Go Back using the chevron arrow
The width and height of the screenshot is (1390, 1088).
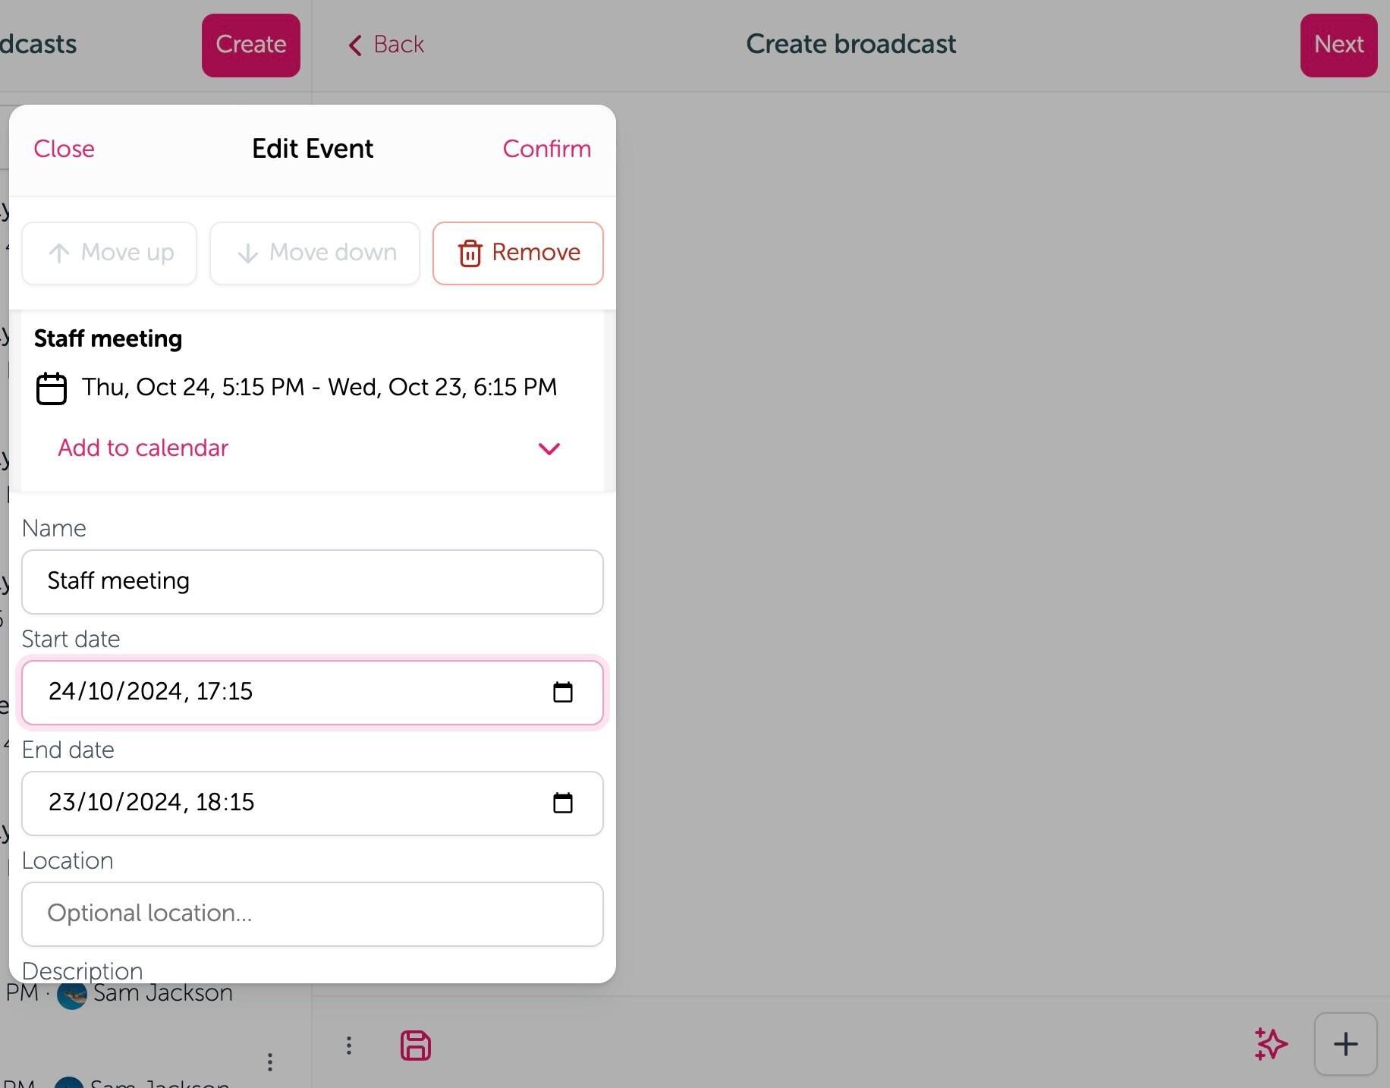point(386,44)
